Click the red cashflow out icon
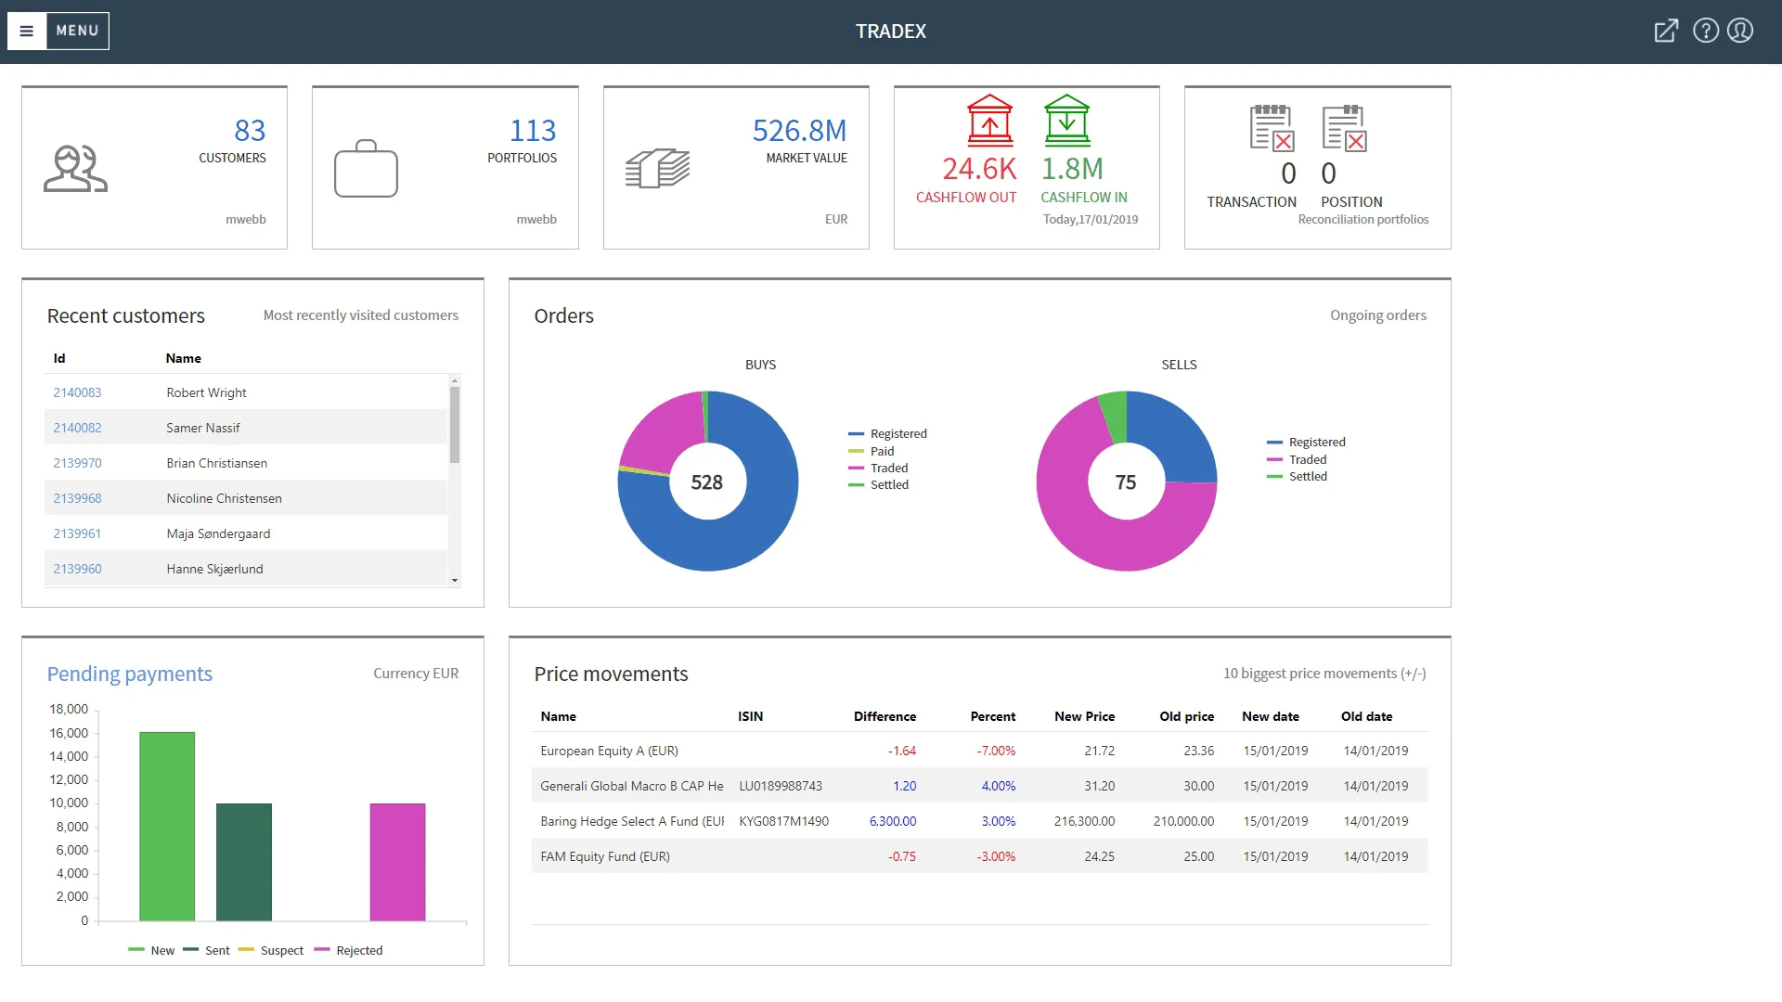Screen dimensions: 1782x1002 tap(989, 121)
